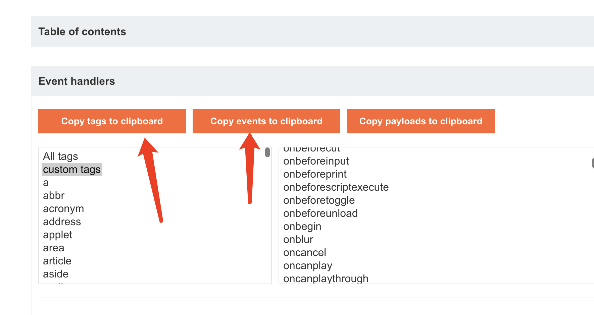This screenshot has width=594, height=315.
Task: Select the 'acronym' tag entry
Action: coord(63,209)
